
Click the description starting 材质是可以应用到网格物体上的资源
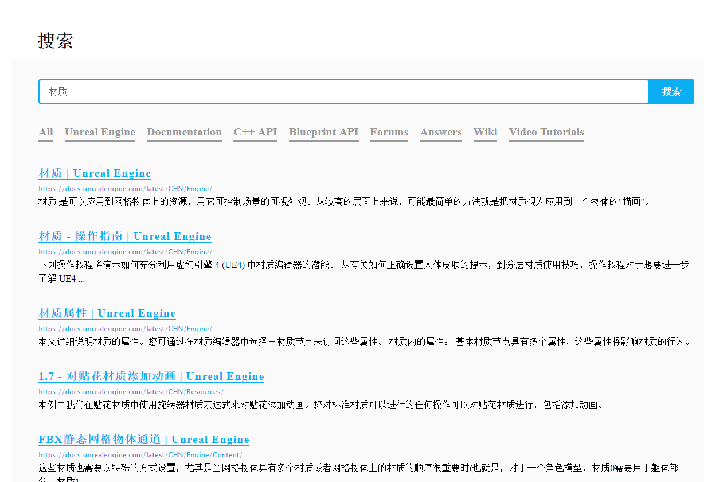(345, 202)
